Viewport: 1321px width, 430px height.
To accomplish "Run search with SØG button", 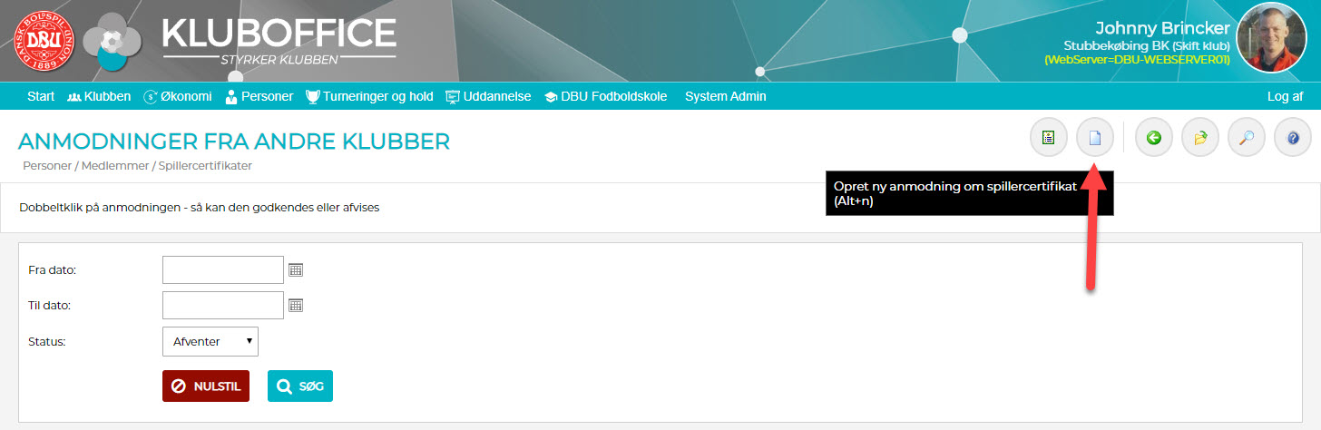I will pos(300,386).
